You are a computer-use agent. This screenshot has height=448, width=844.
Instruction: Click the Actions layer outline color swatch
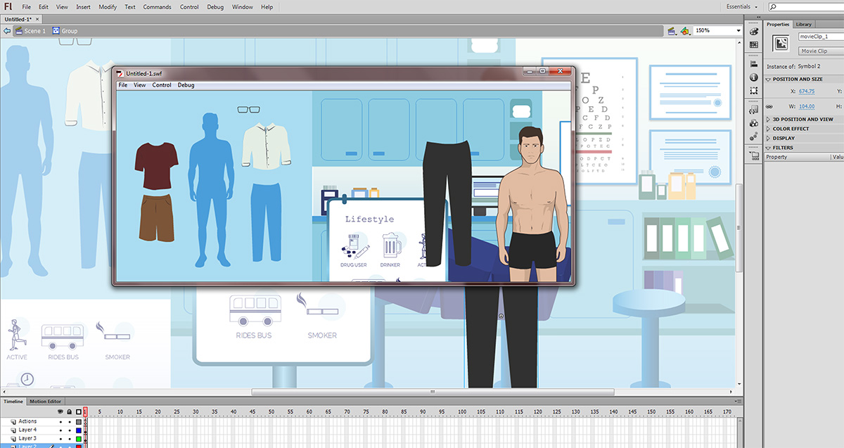pyautogui.click(x=77, y=422)
